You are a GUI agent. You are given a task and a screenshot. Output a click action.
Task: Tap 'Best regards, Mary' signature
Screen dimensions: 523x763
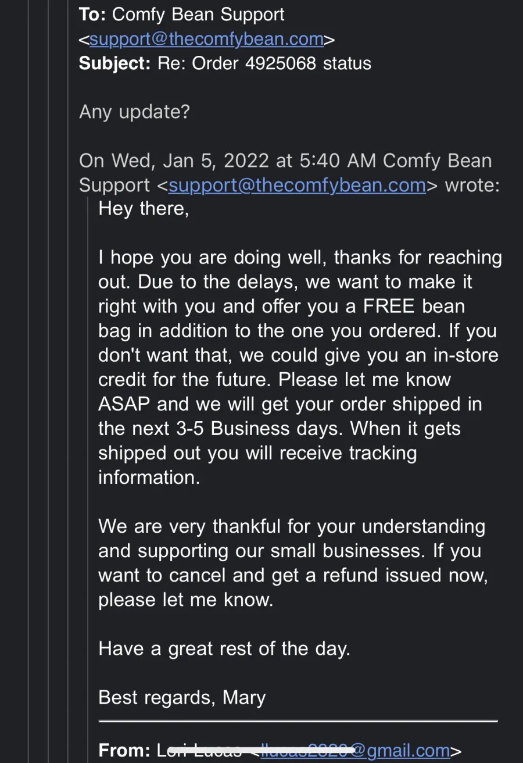pos(182,697)
